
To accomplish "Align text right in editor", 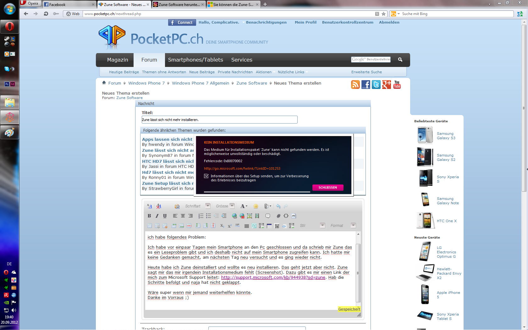I will pyautogui.click(x=190, y=216).
